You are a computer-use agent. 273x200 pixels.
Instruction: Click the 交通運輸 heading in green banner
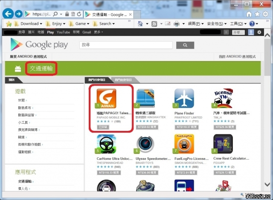pyautogui.click(x=41, y=68)
